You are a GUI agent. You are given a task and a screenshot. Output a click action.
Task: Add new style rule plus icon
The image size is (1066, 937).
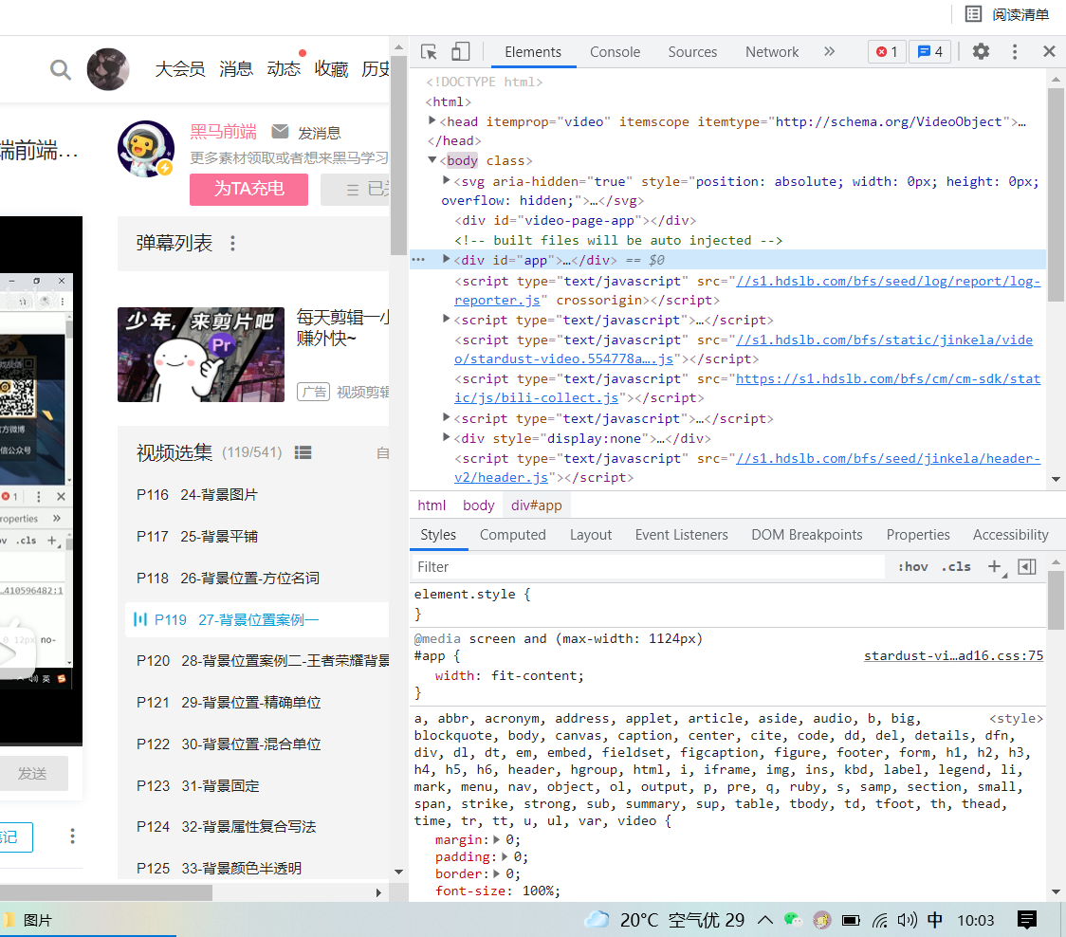(995, 567)
